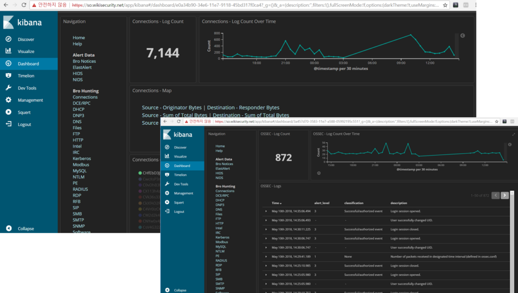Toggle legend on Connections Log Count Over Time chart
The image size is (518, 293).
(462, 36)
